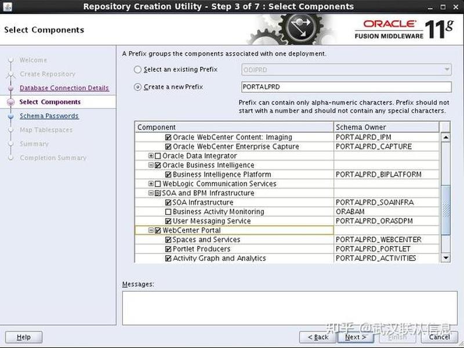
Task: Uncheck the User Messaging Service checkbox
Action: 168,222
